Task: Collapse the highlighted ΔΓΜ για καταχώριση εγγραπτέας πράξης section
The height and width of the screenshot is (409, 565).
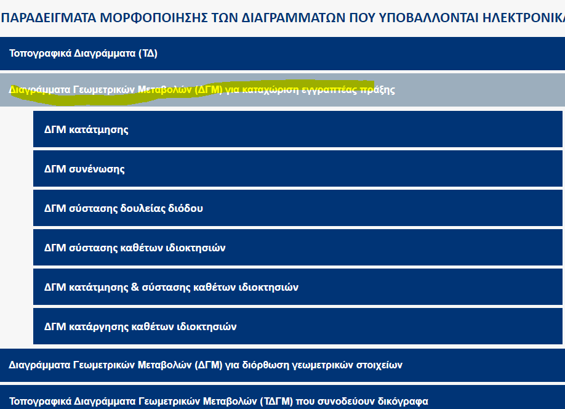Action: pyautogui.click(x=202, y=90)
